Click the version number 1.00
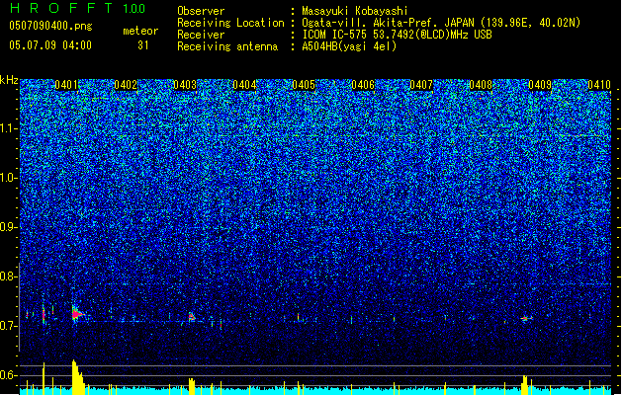Viewport: 622px width, 395px height. pyautogui.click(x=134, y=8)
